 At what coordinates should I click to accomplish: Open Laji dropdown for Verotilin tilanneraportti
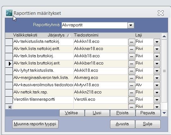[x=157, y=100]
